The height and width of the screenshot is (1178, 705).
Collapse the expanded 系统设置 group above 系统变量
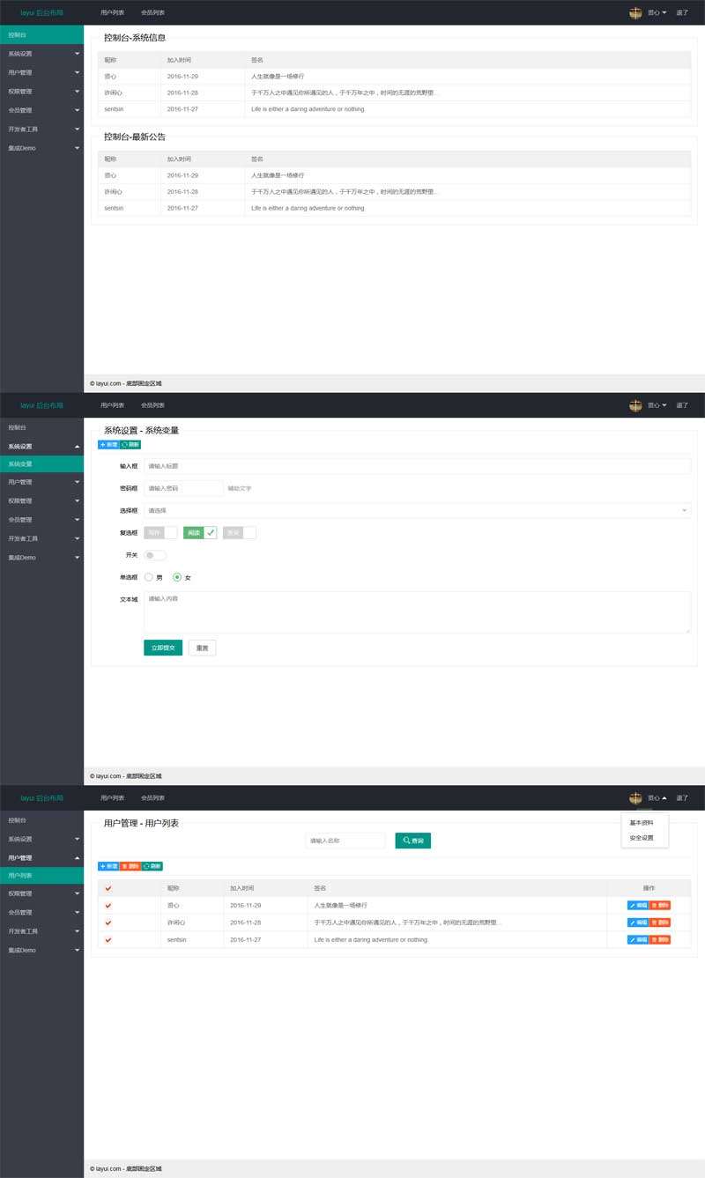click(41, 447)
